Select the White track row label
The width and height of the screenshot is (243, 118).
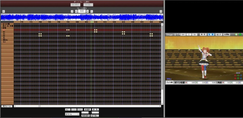6,40
